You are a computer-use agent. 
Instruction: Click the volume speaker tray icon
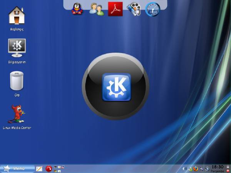coord(184,169)
